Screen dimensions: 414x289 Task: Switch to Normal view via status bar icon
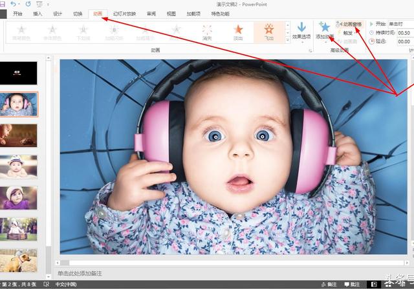pos(374,284)
